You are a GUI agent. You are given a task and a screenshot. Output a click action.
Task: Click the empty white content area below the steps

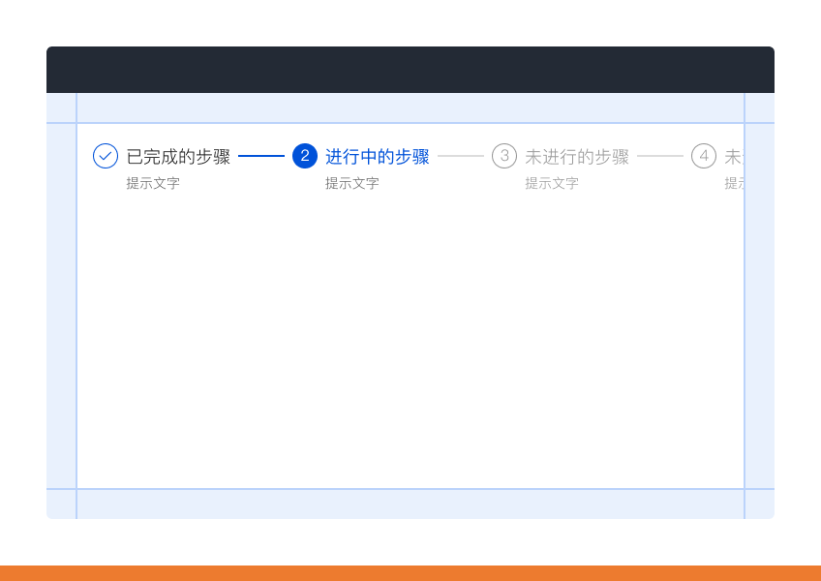410,339
